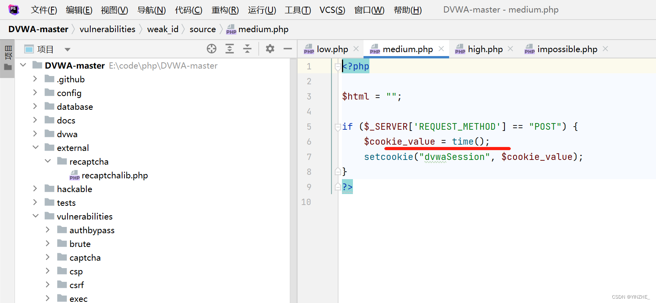This screenshot has height=303, width=656.
Task: Collapse the DVWA-master root node
Action: (23, 65)
